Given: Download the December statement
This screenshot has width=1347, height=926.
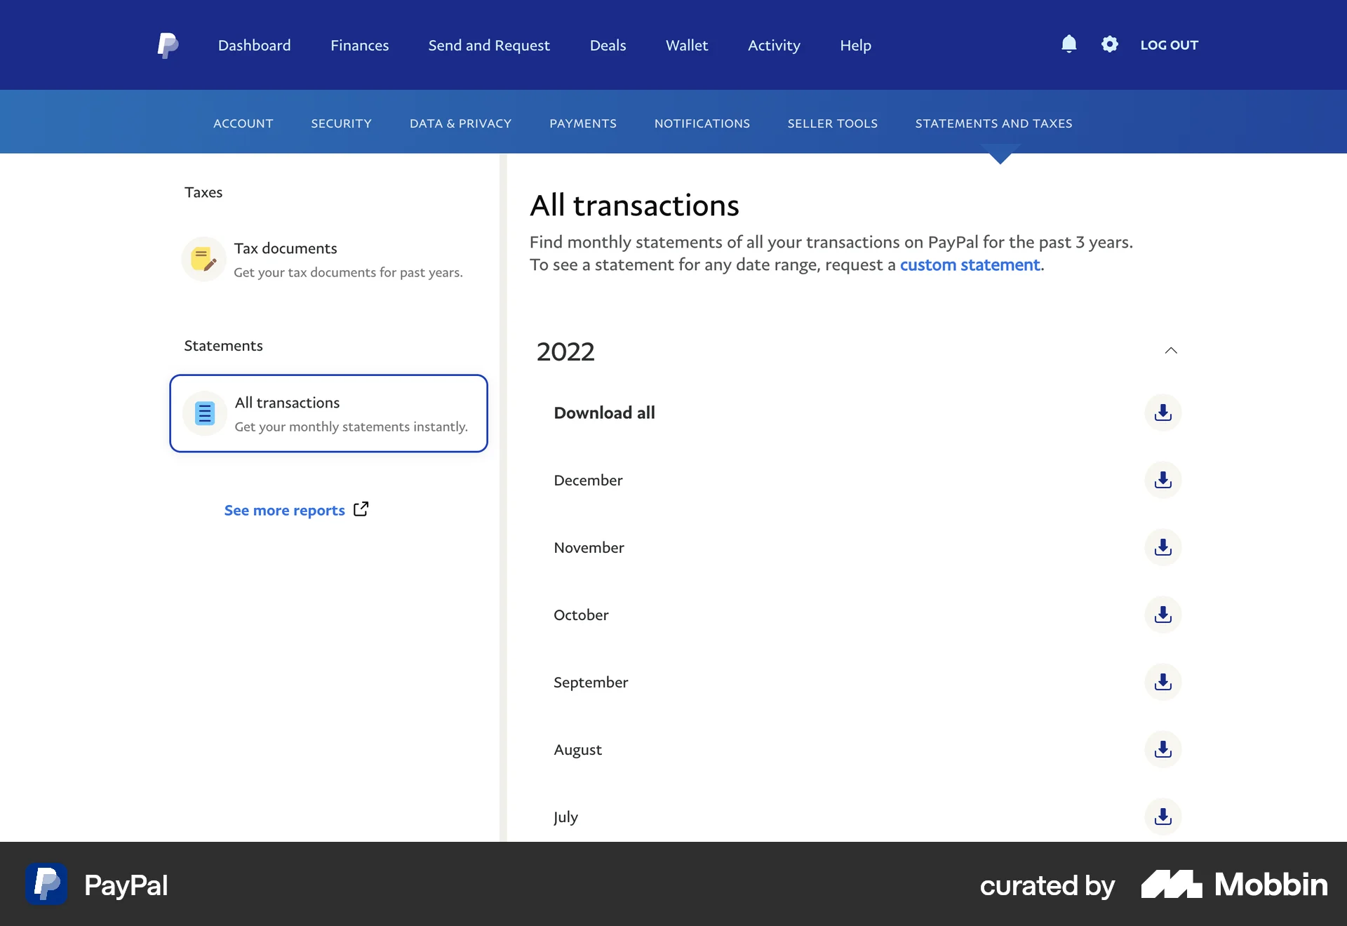Looking at the screenshot, I should pyautogui.click(x=1162, y=480).
